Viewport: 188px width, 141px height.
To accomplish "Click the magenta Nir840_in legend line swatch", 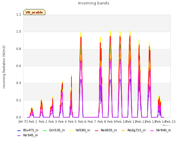I will coord(152,130).
